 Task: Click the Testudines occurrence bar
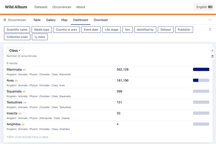pos(201,102)
